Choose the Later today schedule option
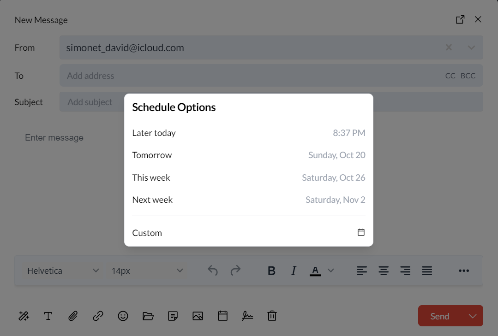This screenshot has height=336, width=498. pos(248,133)
